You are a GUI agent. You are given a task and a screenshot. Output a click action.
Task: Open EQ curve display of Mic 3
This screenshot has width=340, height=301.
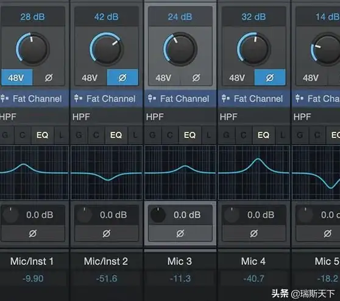180,173
